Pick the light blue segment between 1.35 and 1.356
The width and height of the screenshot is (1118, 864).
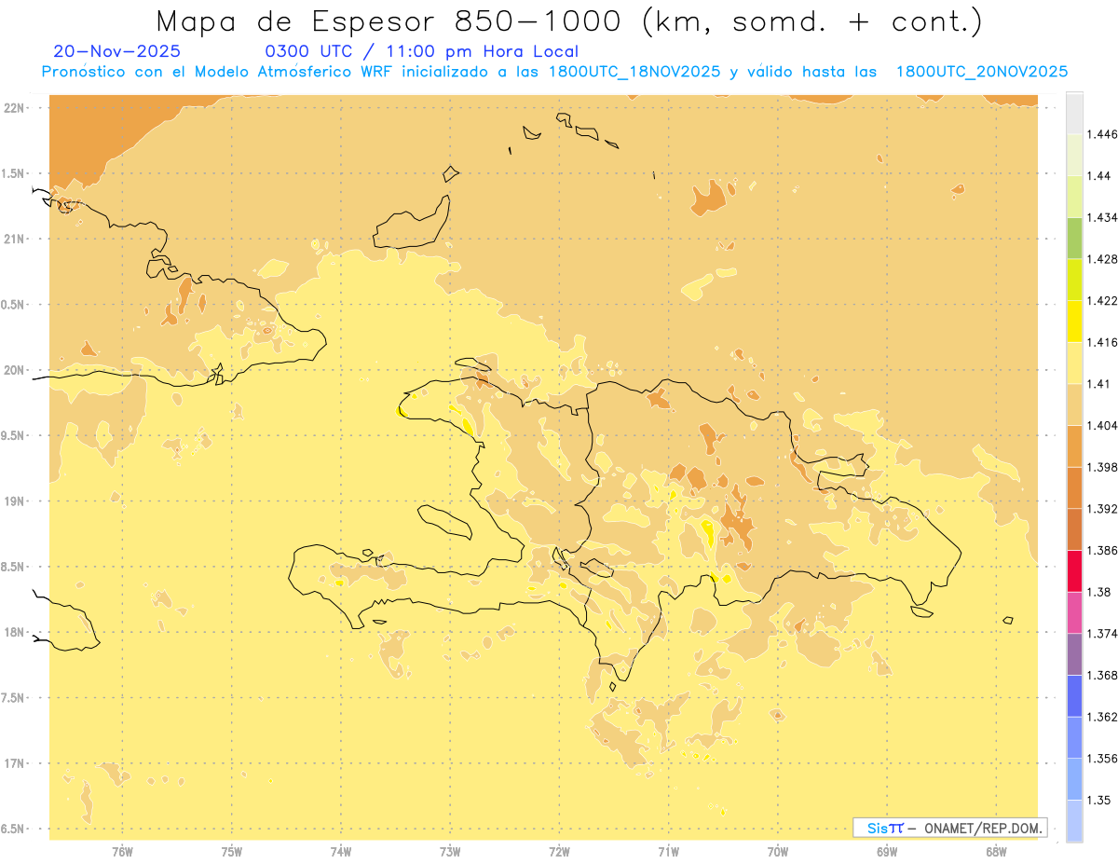[1074, 778]
